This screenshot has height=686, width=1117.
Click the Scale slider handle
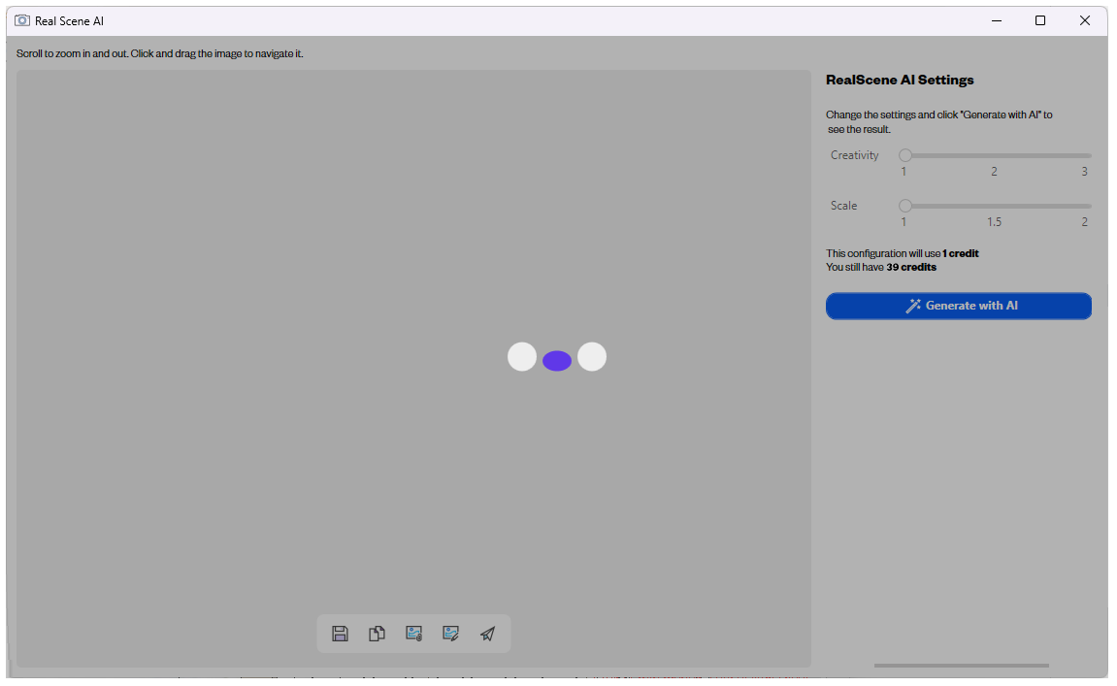(x=904, y=206)
